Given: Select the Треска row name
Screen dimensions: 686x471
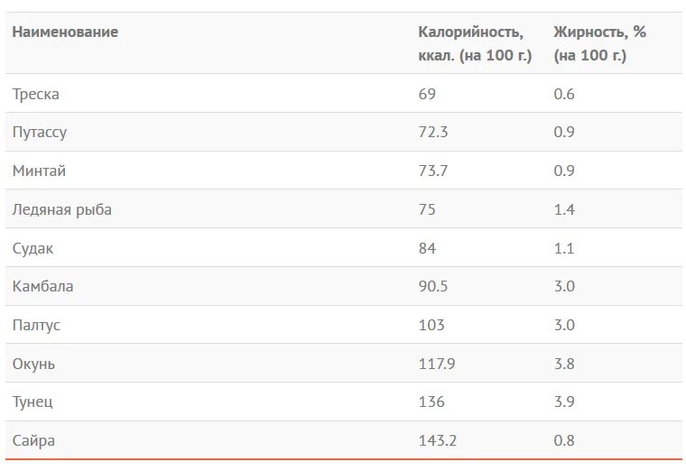Looking at the screenshot, I should tap(35, 94).
